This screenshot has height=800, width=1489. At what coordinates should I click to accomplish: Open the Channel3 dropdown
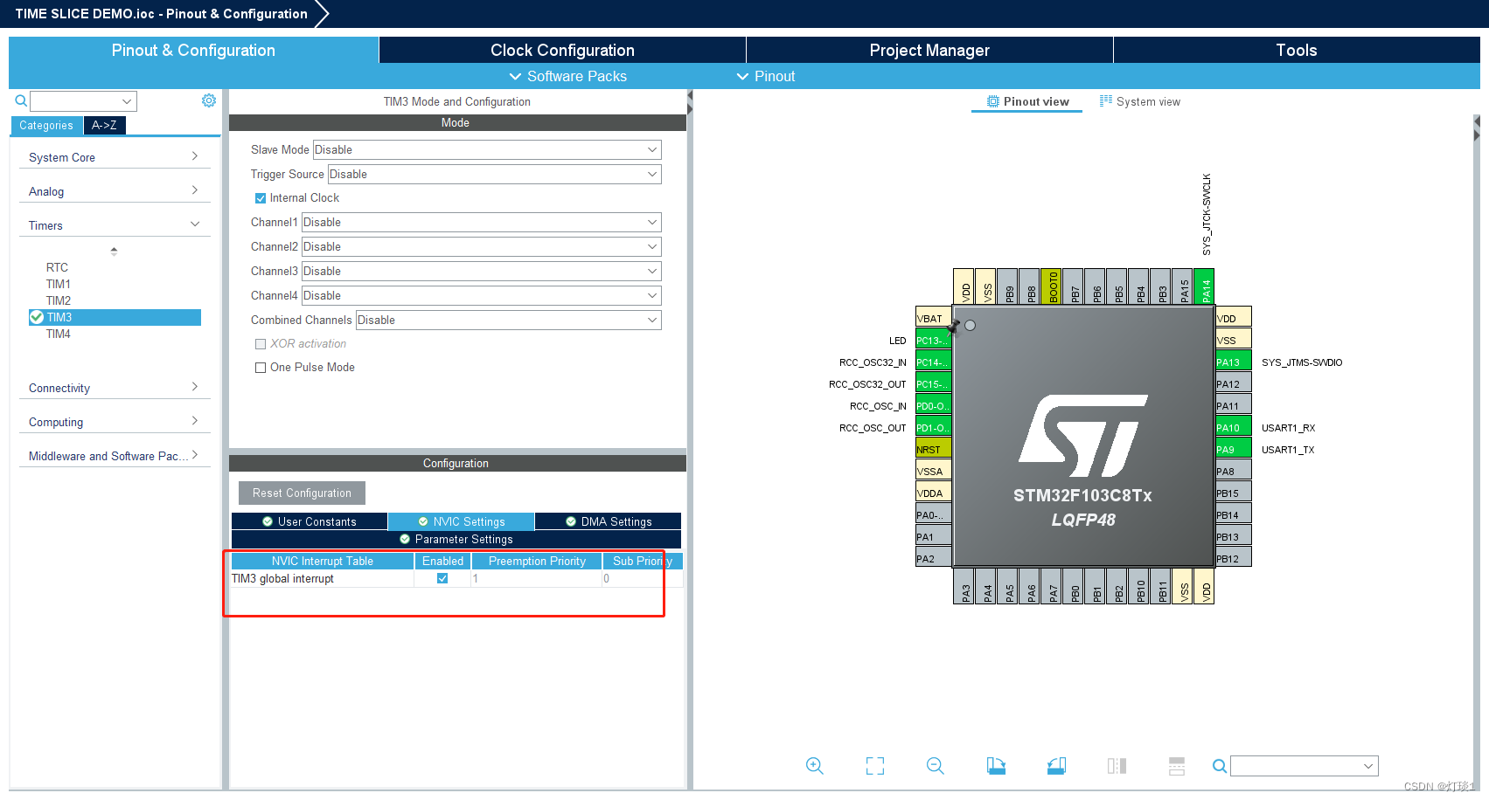(x=482, y=272)
